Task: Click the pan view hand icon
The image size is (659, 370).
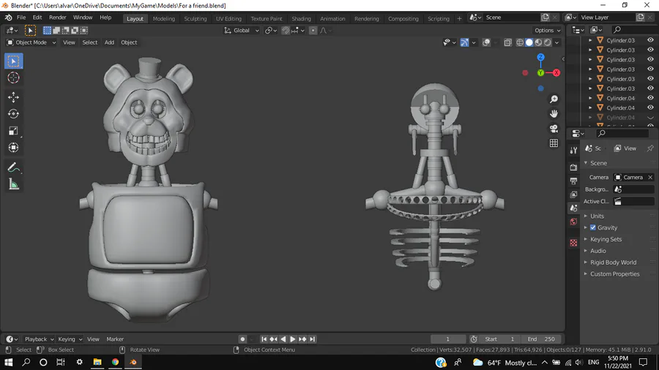Action: coord(554,113)
